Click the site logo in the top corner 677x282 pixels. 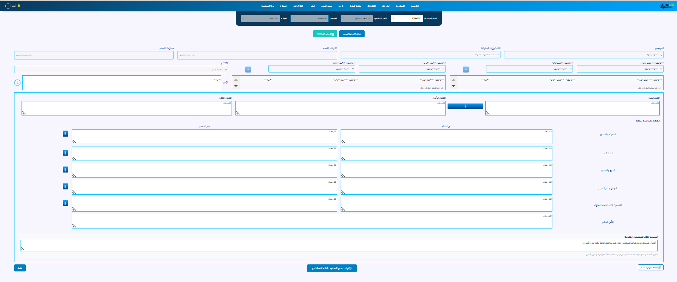[x=667, y=6]
